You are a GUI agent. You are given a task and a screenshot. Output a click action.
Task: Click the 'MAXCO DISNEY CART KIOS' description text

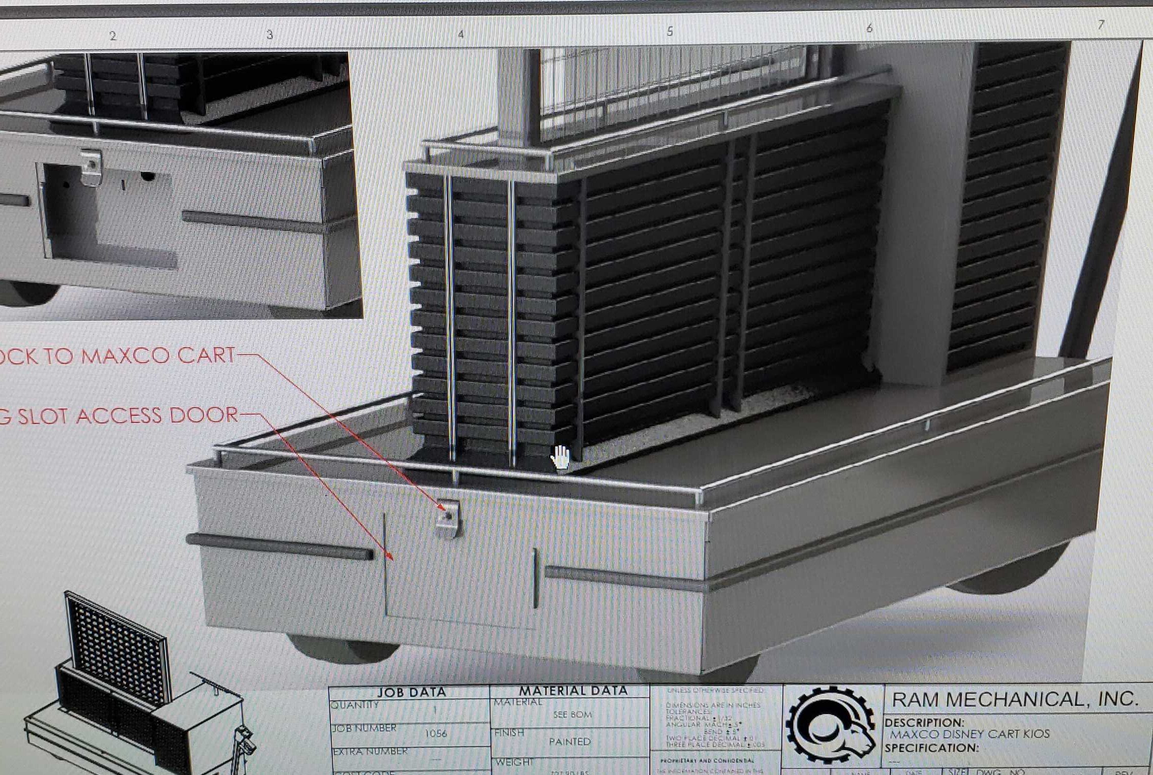pyautogui.click(x=969, y=734)
